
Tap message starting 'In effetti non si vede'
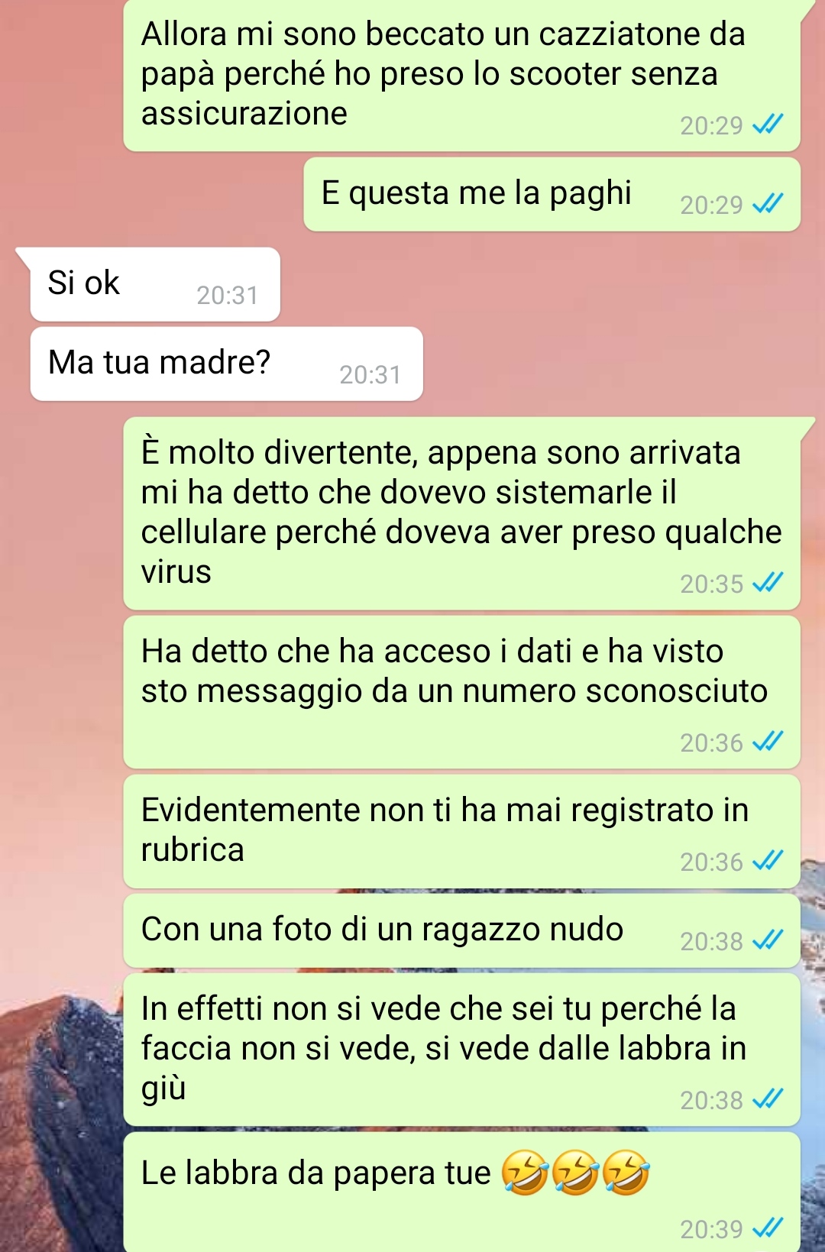(x=461, y=1050)
